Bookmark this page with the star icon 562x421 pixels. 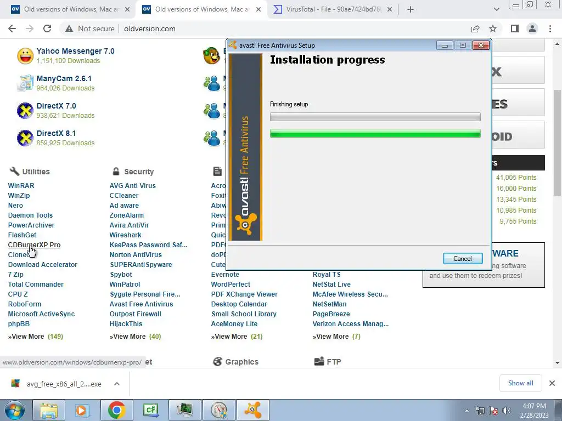coord(493,29)
